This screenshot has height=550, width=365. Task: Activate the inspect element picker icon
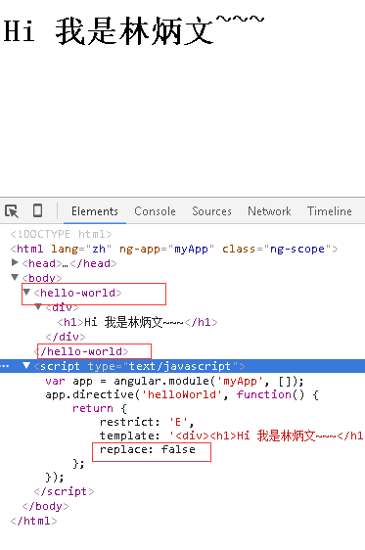(12, 211)
